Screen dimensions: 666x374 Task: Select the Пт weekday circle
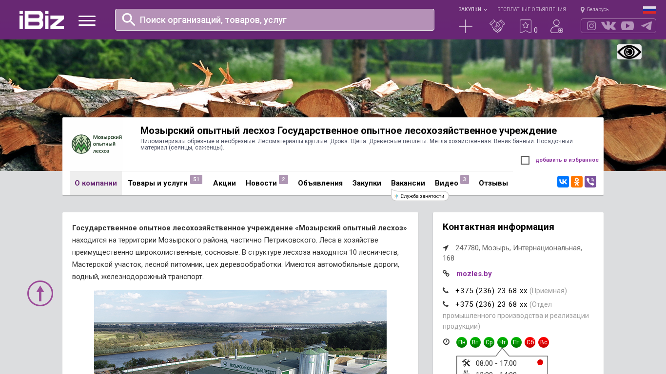tap(516, 342)
